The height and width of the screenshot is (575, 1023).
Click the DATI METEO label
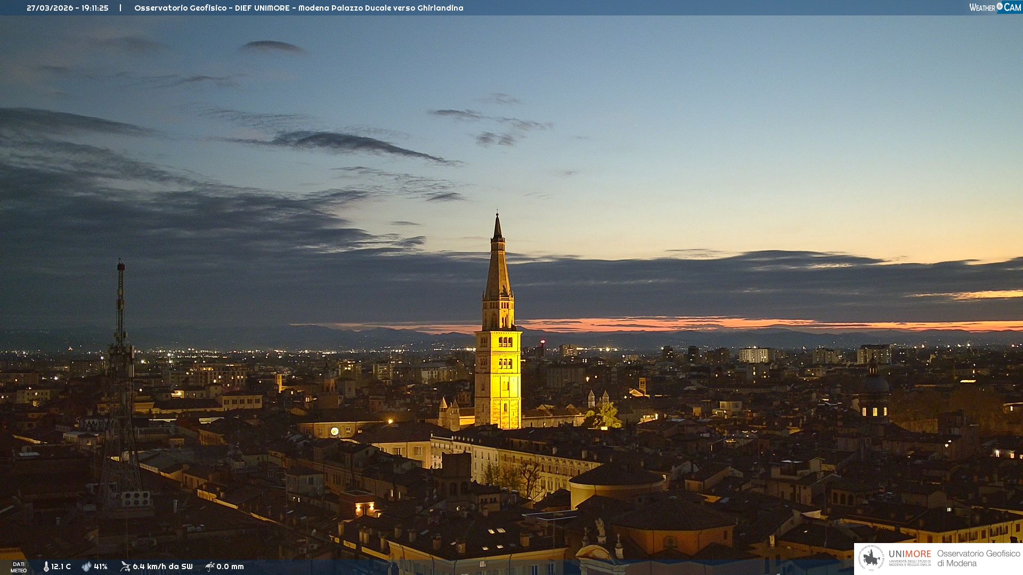click(19, 567)
